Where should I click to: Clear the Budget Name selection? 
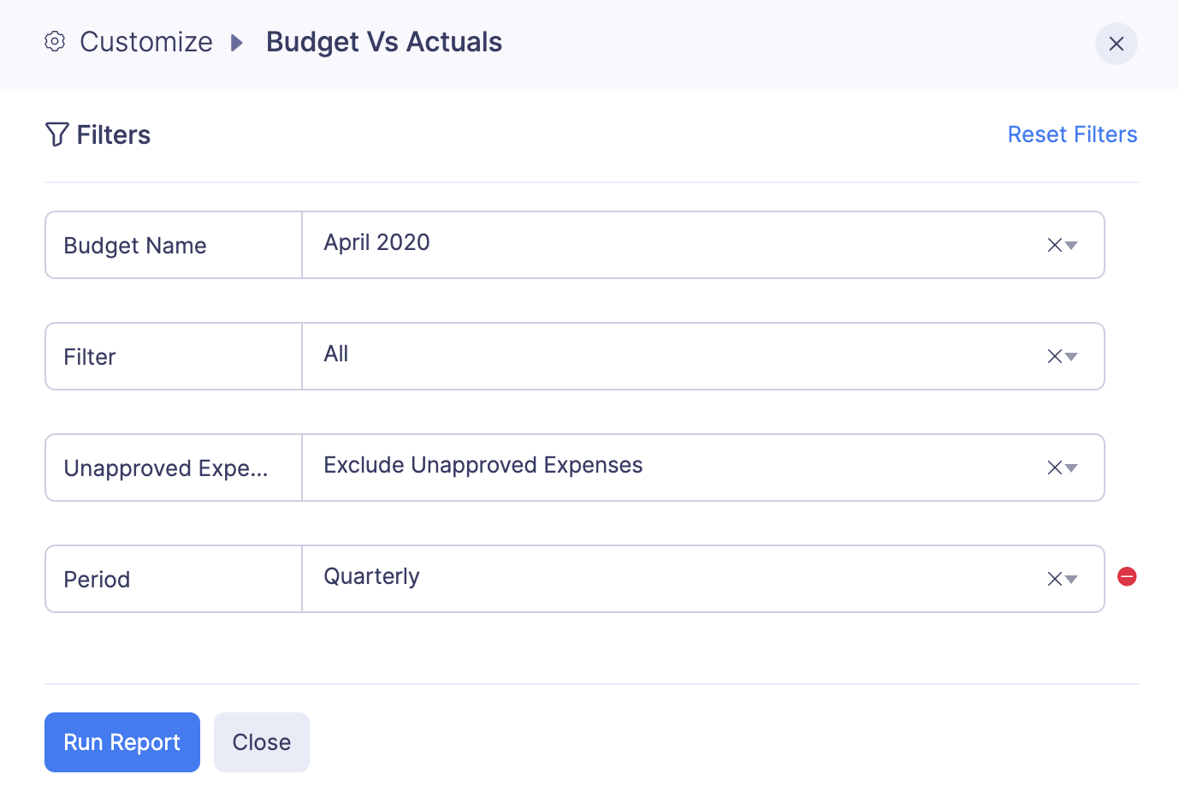point(1054,246)
